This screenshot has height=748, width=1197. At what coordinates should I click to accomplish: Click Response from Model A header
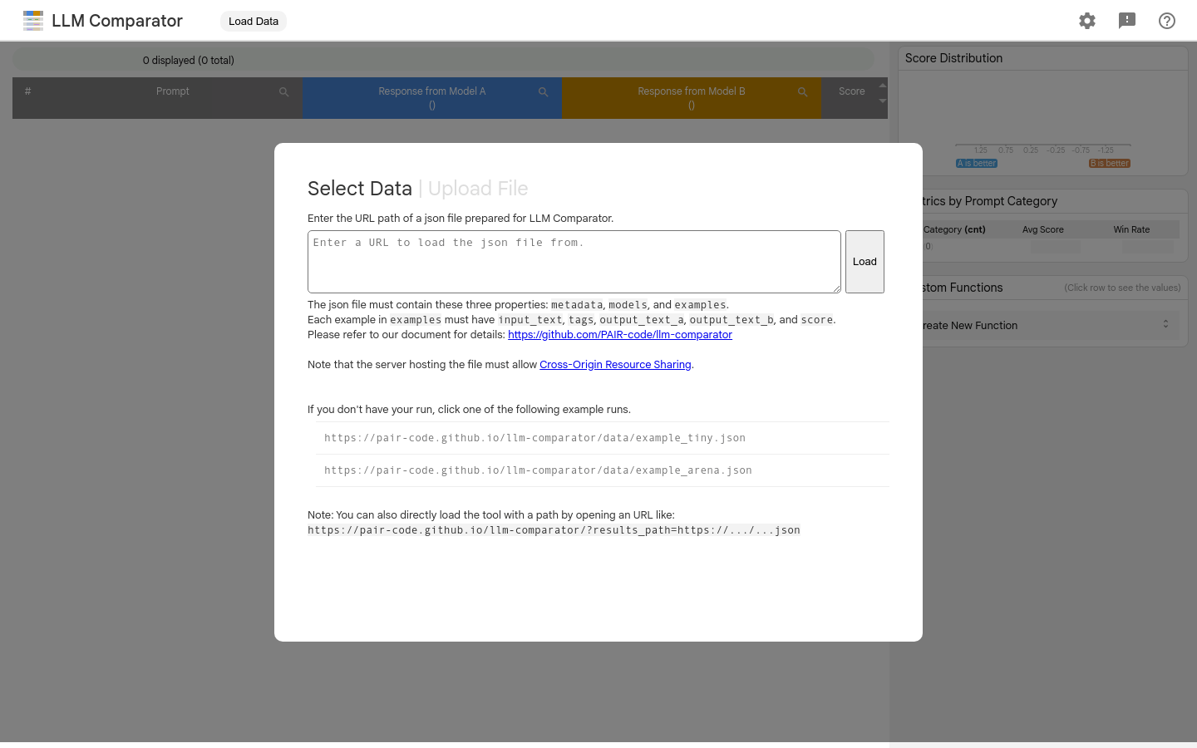[432, 91]
